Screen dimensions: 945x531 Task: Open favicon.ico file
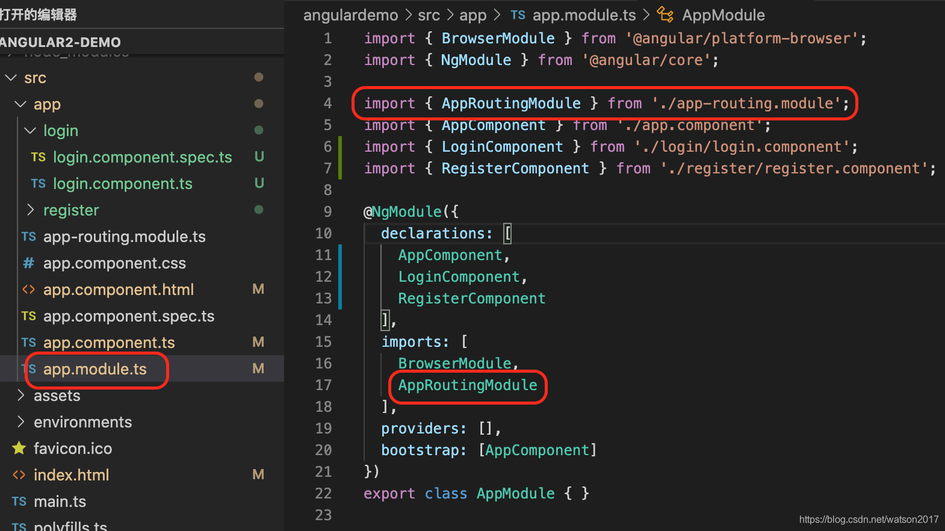(x=73, y=449)
